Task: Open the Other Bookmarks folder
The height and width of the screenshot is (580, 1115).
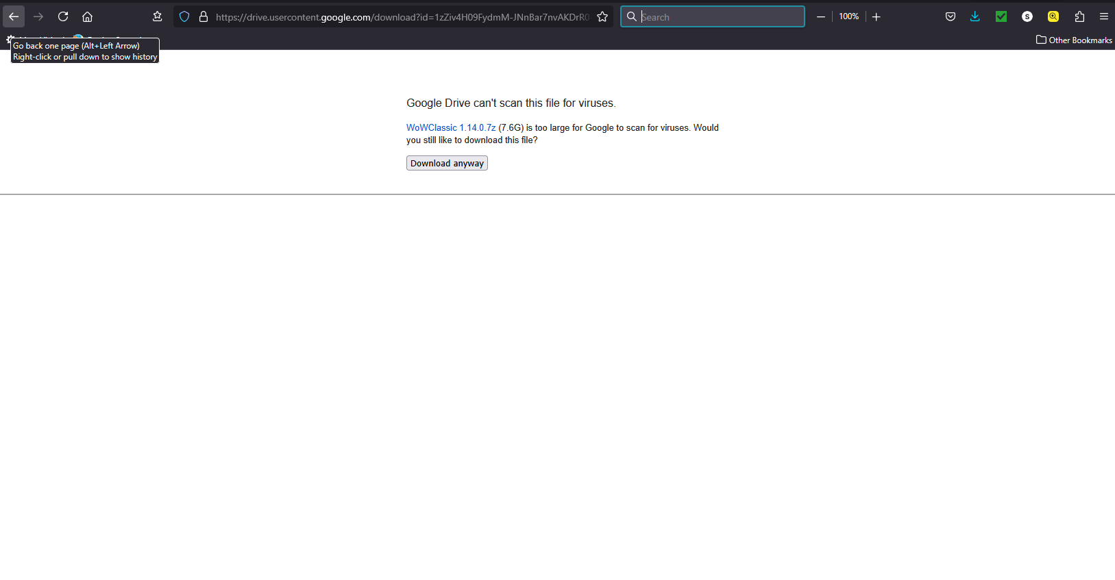Action: [1074, 40]
